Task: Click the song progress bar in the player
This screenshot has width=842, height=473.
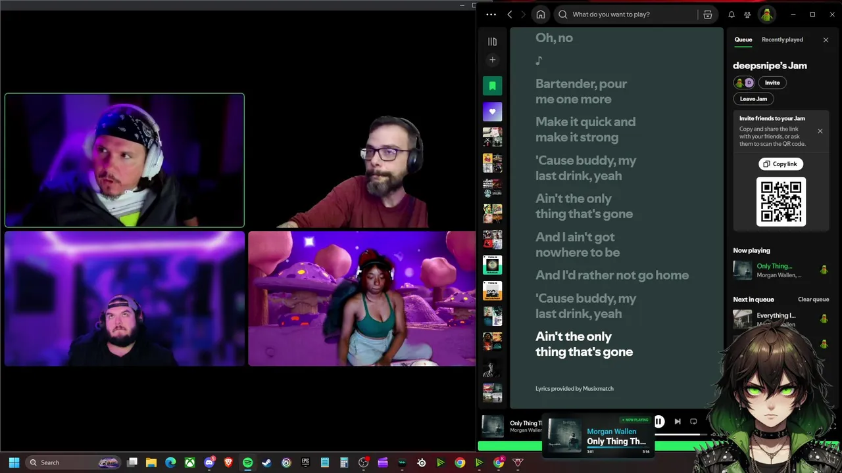Action: [x=681, y=434]
